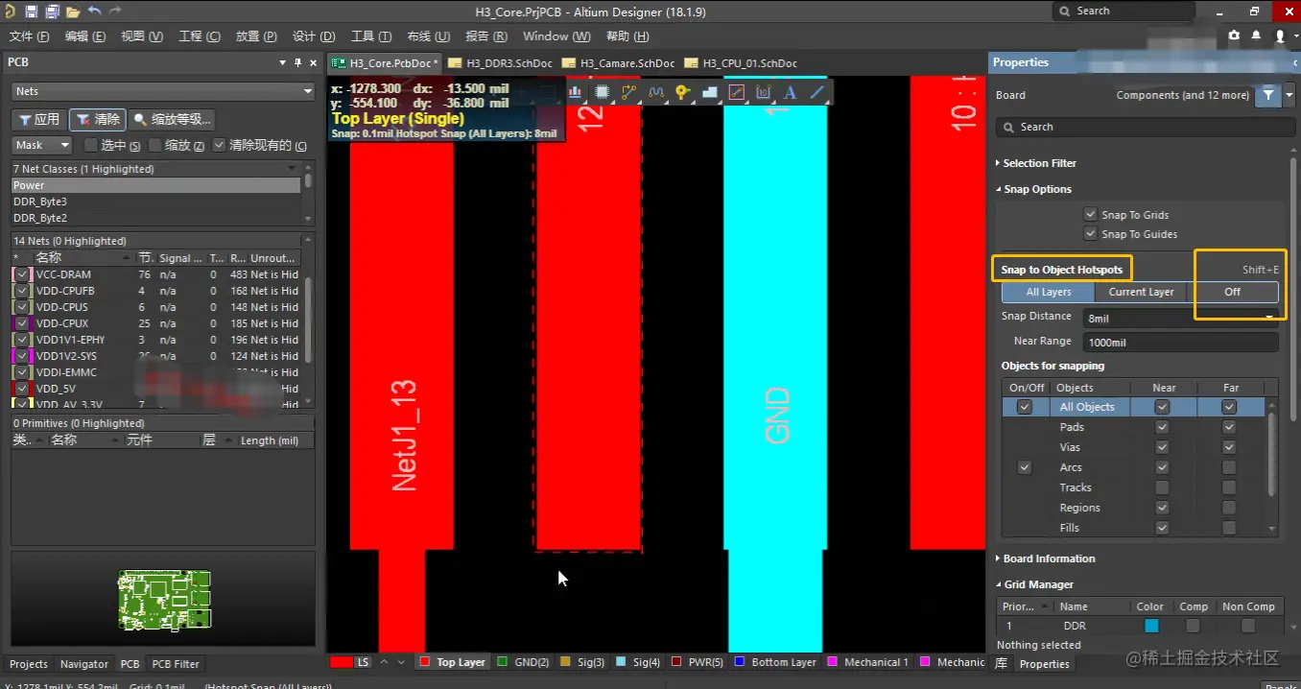This screenshot has width=1301, height=689.
Task: Pin the PCB panel
Action: pos(297,62)
